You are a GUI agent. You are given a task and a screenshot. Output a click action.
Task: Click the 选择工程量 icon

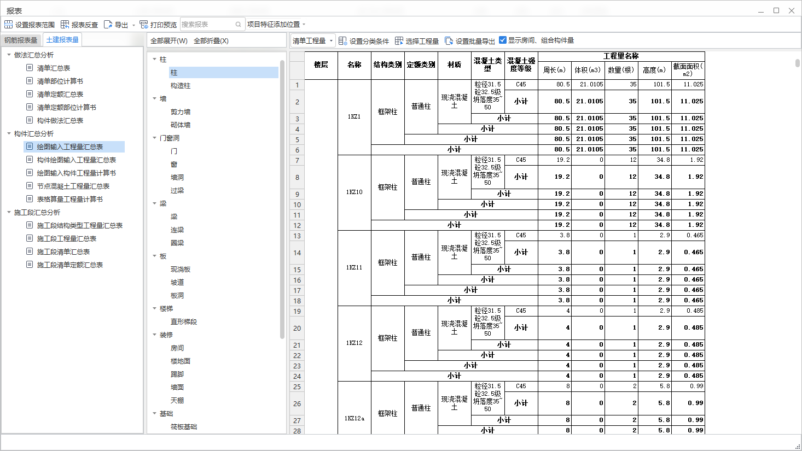(x=399, y=41)
